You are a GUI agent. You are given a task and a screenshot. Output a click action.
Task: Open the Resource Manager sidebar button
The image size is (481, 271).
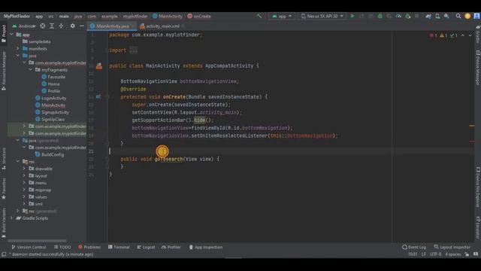(4, 71)
